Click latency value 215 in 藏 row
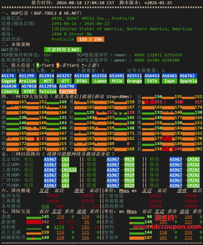Image resolution: width=203 pixels, height=245 pixels. pos(63,144)
